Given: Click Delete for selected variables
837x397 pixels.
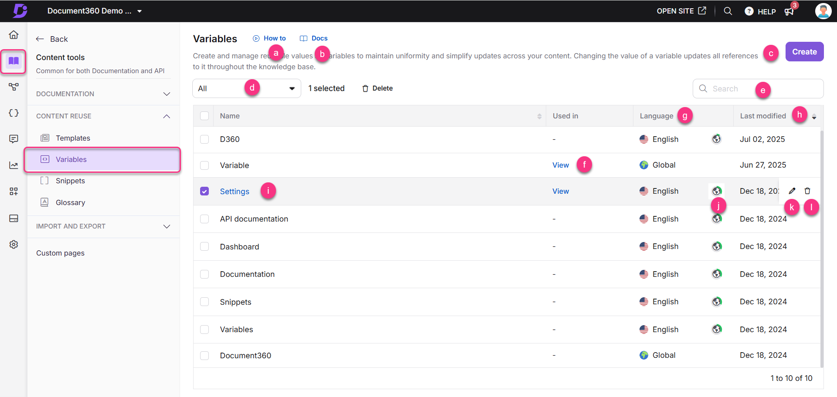Looking at the screenshot, I should (378, 88).
